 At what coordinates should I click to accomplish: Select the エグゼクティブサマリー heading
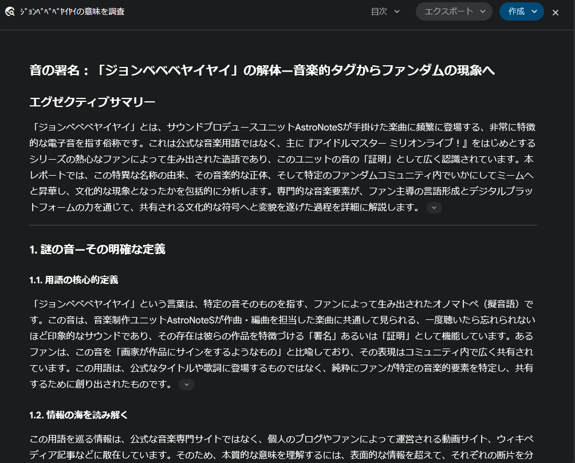point(92,102)
